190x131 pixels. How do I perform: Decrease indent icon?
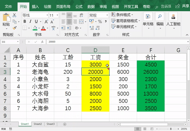point(63,28)
